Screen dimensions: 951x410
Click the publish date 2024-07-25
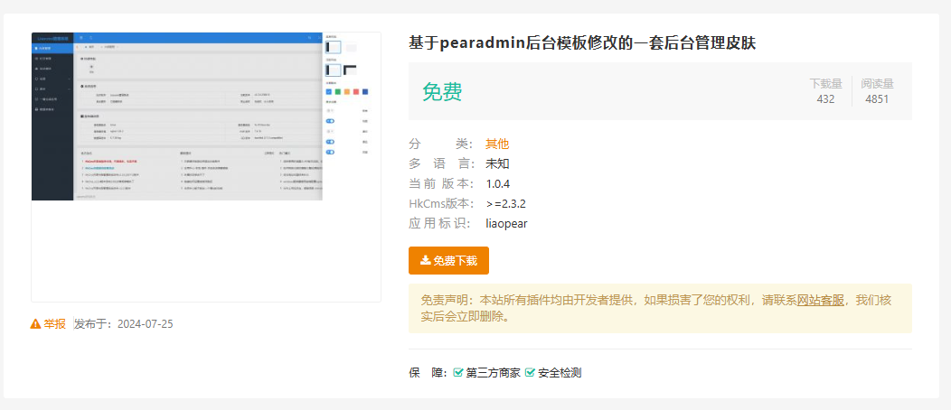pos(146,324)
